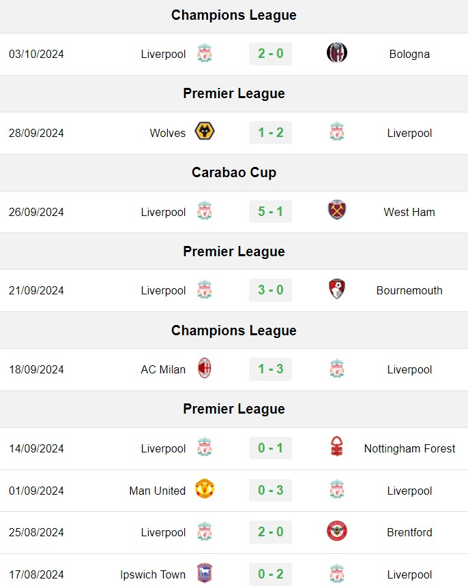Open the 2 - 0 score against Bologna
The width and height of the screenshot is (468, 586).
[270, 53]
